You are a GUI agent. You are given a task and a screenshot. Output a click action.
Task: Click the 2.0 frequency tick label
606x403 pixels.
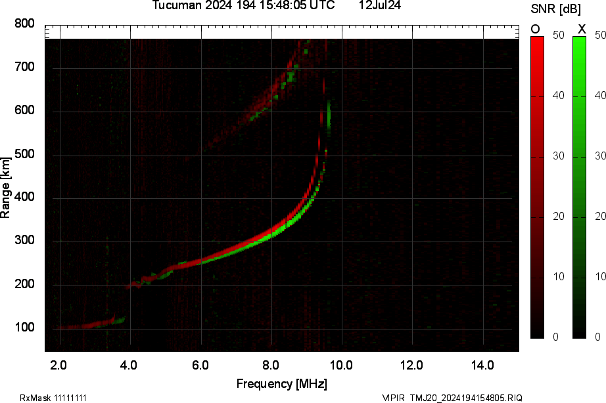pyautogui.click(x=60, y=365)
